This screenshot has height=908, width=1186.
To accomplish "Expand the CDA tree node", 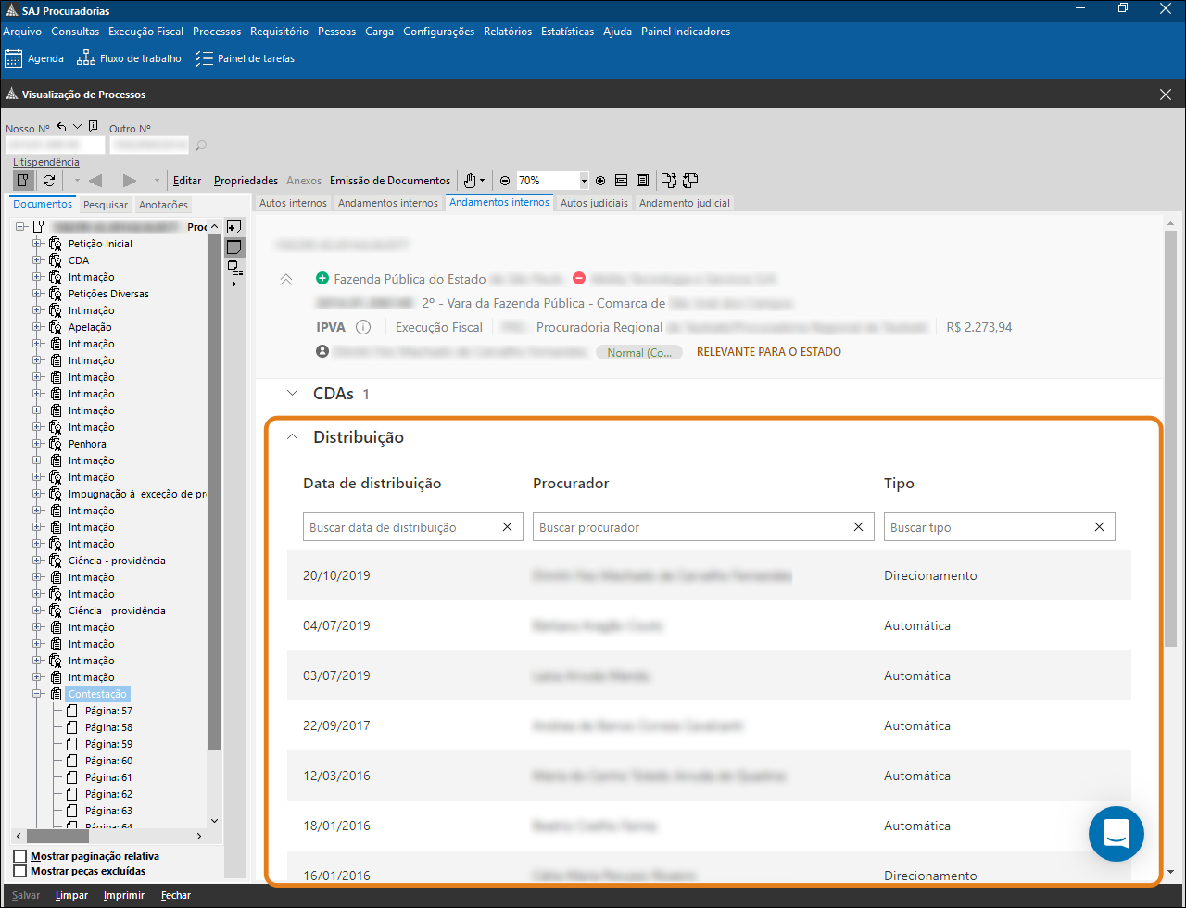I will point(38,260).
